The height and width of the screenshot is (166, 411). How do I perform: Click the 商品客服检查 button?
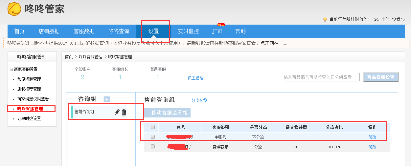(381, 77)
